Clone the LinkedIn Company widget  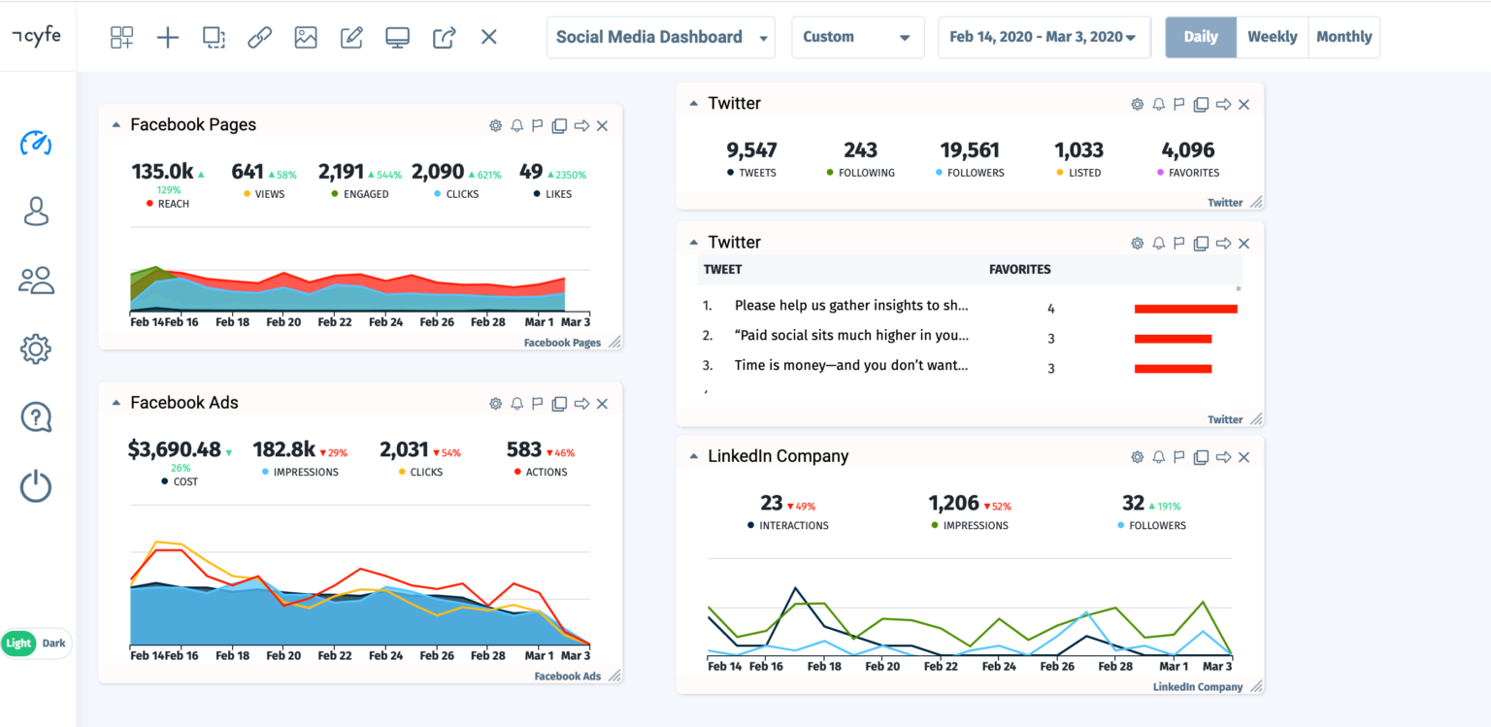(x=1202, y=456)
